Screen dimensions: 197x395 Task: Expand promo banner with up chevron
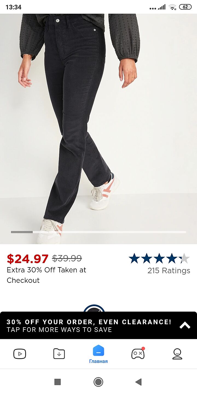click(x=185, y=325)
